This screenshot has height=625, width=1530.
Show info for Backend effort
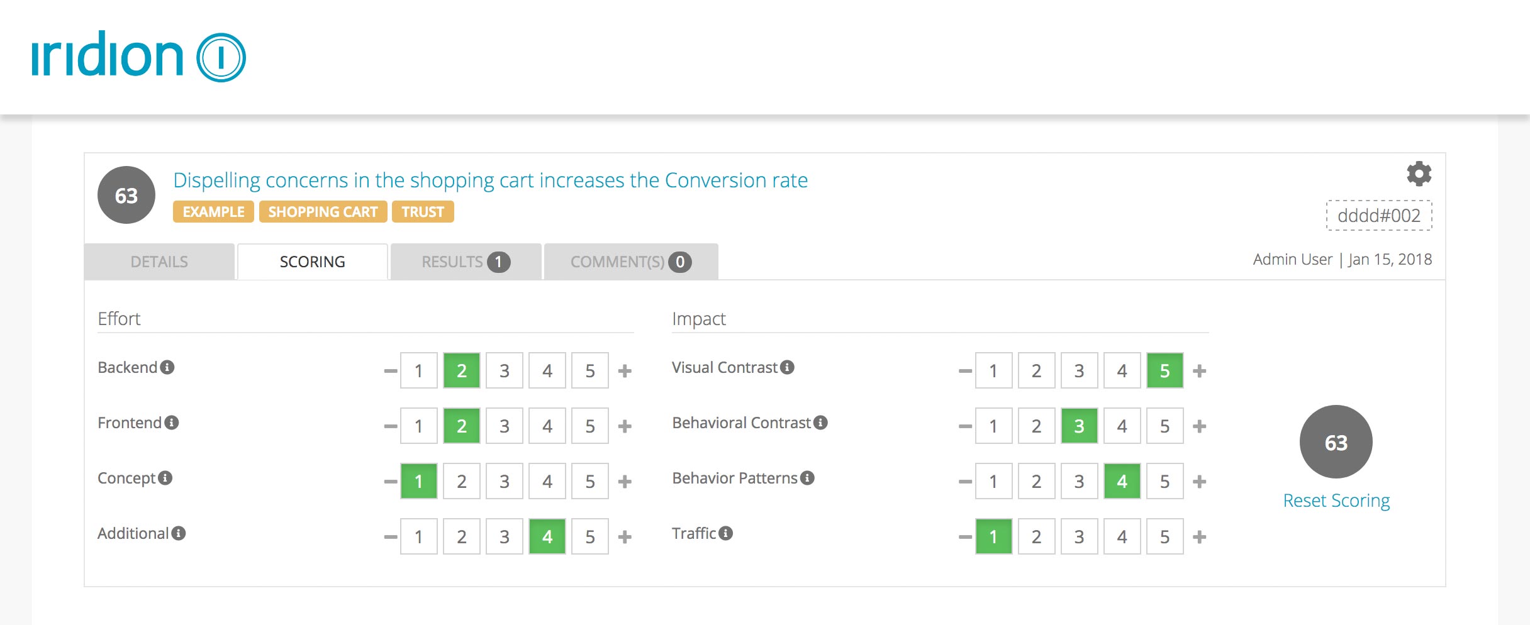(167, 367)
